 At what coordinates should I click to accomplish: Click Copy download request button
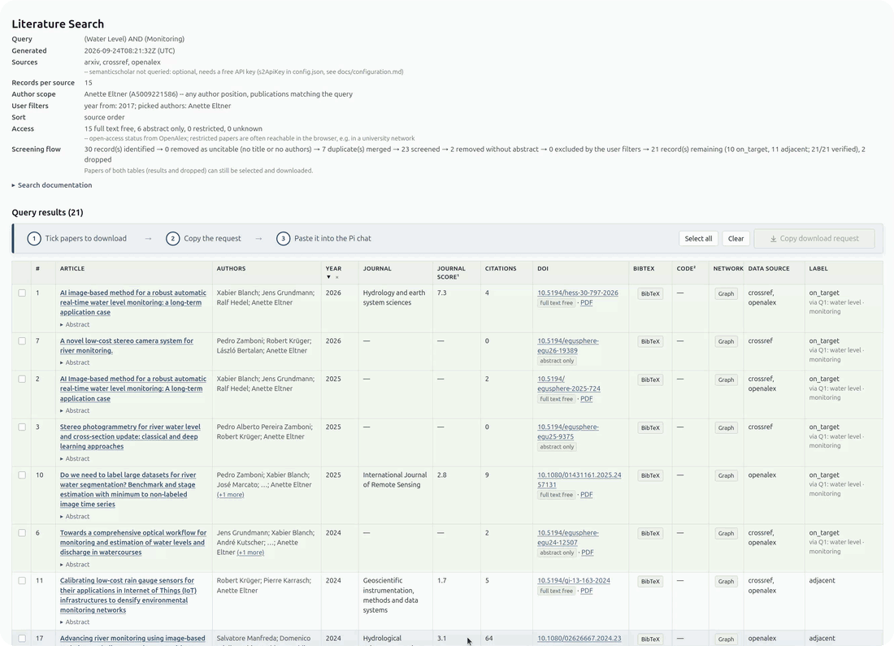point(814,239)
